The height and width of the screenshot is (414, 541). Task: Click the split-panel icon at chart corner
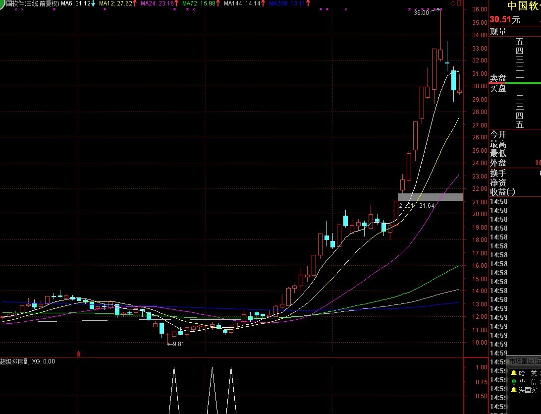pyautogui.click(x=460, y=3)
